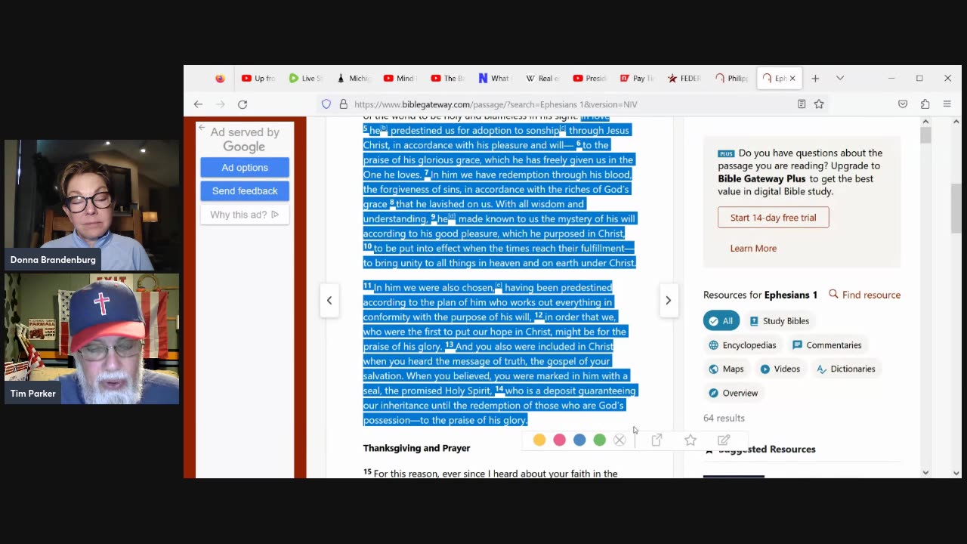Click the browser forward arrow
Image resolution: width=967 pixels, height=544 pixels.
(x=221, y=104)
